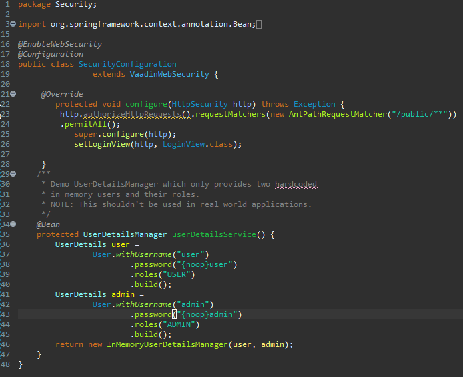Collapse the Javadoc comment block at line 29

[x=13, y=174]
